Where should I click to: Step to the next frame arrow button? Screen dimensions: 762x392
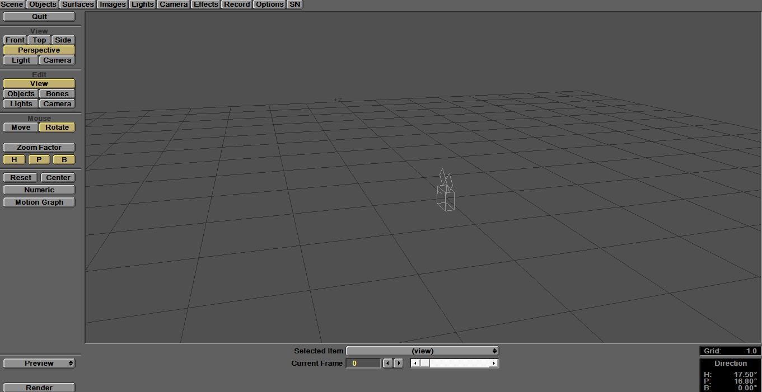(x=398, y=363)
